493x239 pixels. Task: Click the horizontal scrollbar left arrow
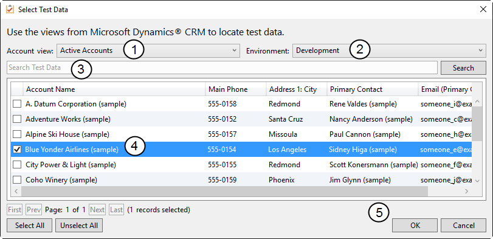16,191
